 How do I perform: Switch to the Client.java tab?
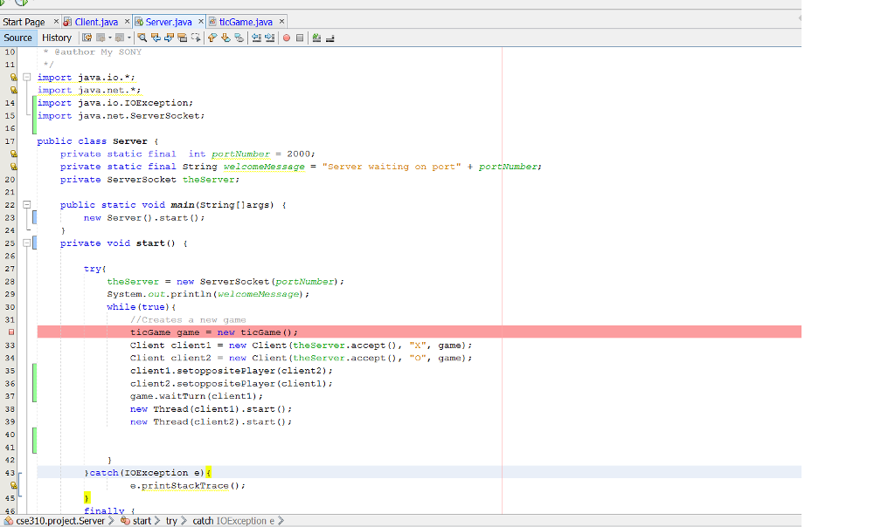tap(96, 20)
